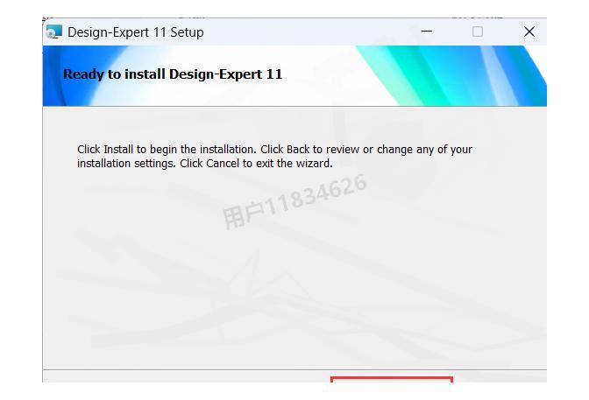Close the Design-Expert 11 Setup wizard
Viewport: 589px width, 400px height.
[529, 32]
